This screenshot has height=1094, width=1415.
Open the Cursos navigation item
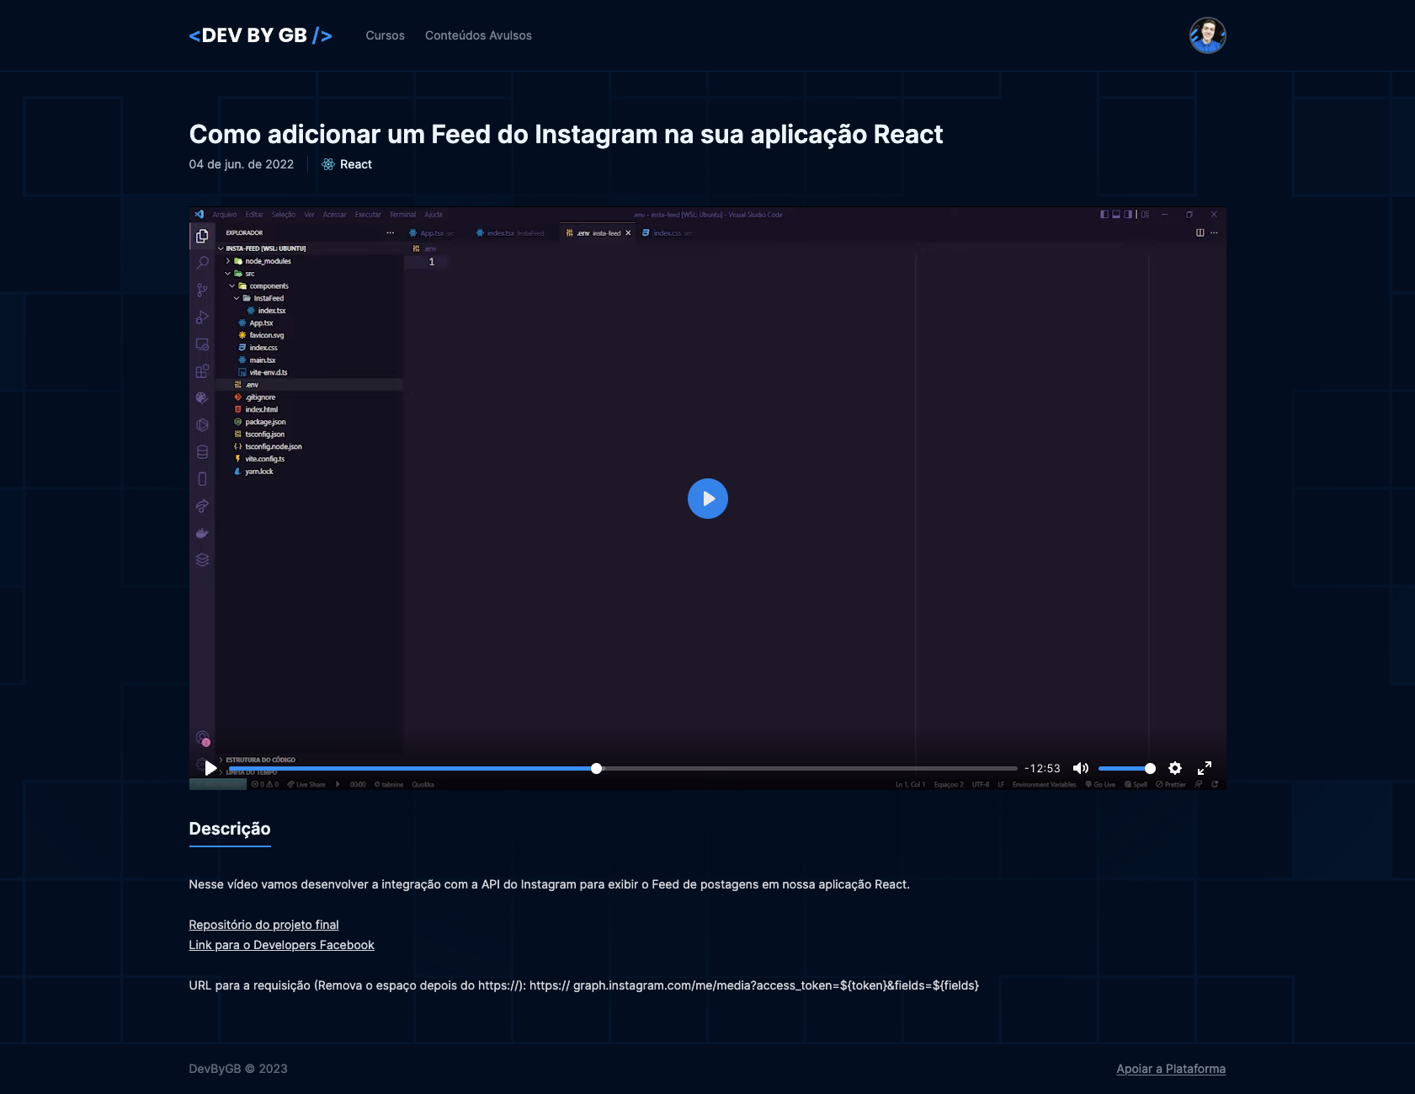point(384,35)
